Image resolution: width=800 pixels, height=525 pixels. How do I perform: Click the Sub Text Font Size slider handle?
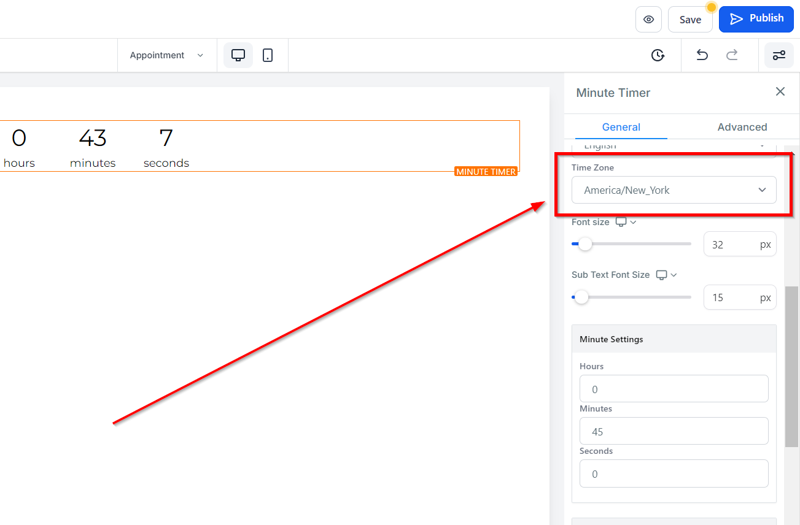[581, 297]
